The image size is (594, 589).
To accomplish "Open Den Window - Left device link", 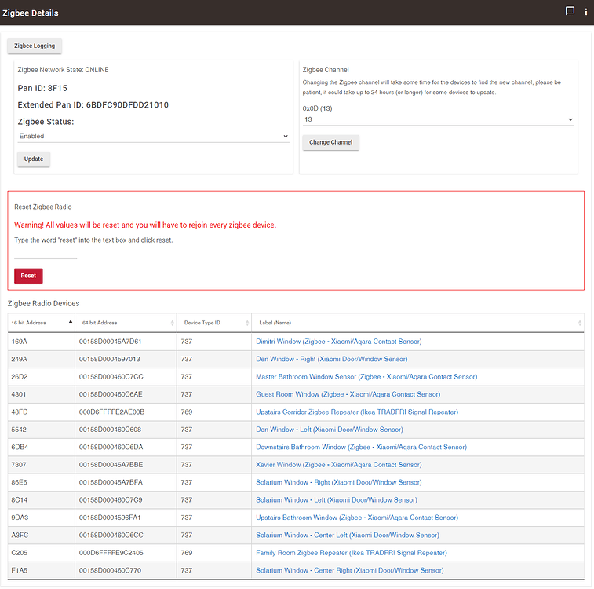I will coord(330,430).
